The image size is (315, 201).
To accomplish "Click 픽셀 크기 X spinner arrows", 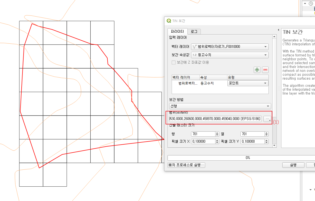I will (217, 142).
